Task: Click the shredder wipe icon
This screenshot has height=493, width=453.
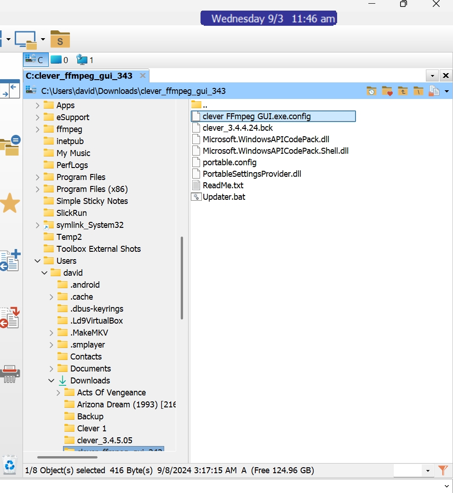Action: tap(10, 374)
